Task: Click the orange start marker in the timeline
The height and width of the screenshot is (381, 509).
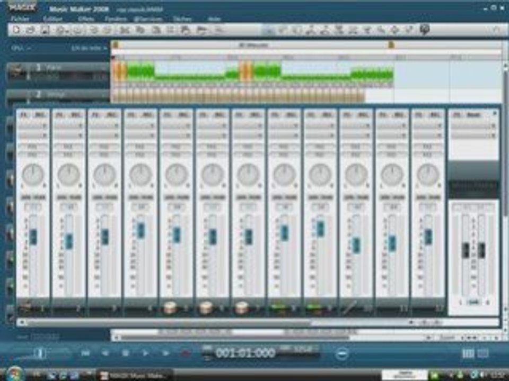Action: 116,44
